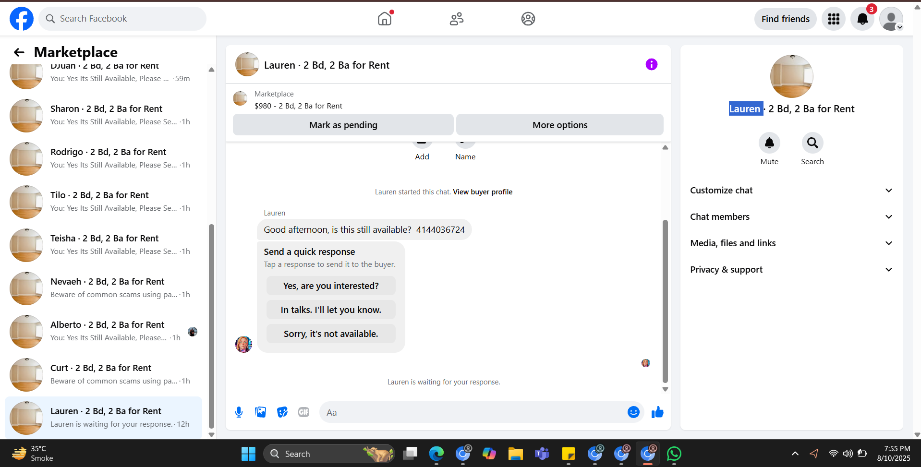Click the $980 listing title in header

click(x=298, y=106)
